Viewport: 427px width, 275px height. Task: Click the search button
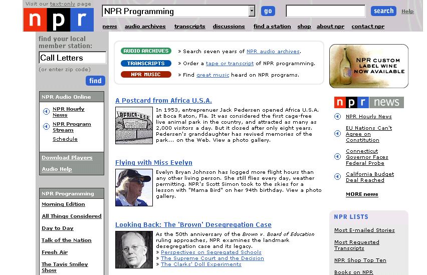point(383,11)
